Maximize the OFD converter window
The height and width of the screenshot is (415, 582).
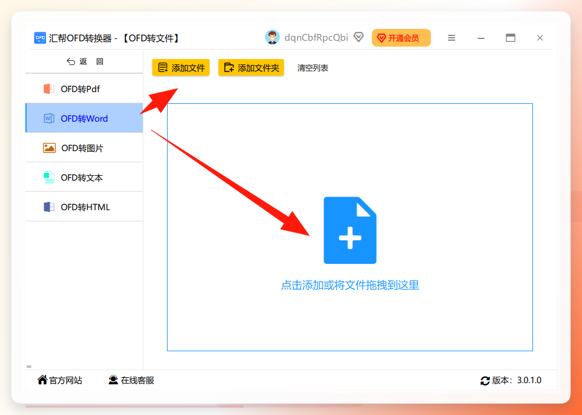point(511,38)
